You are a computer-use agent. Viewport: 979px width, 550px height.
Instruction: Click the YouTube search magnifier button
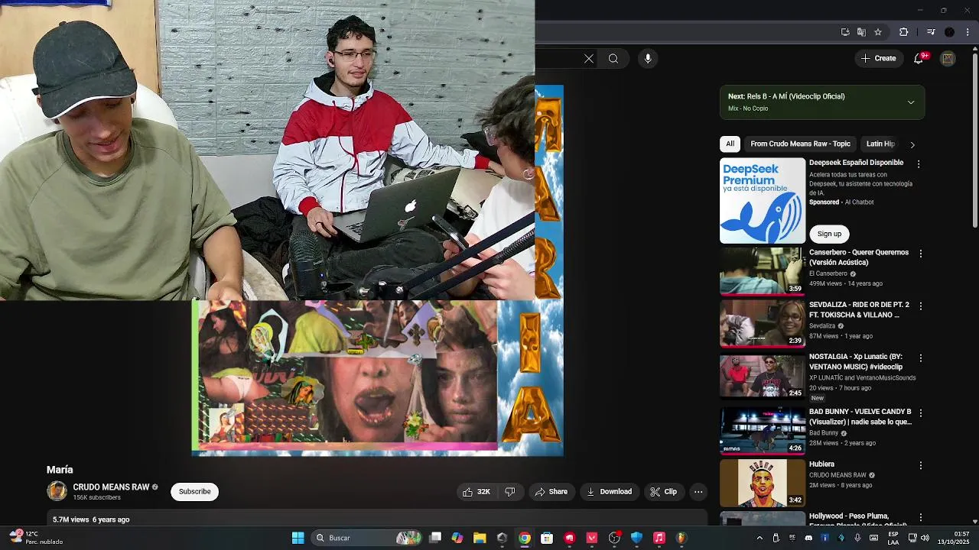(x=613, y=59)
